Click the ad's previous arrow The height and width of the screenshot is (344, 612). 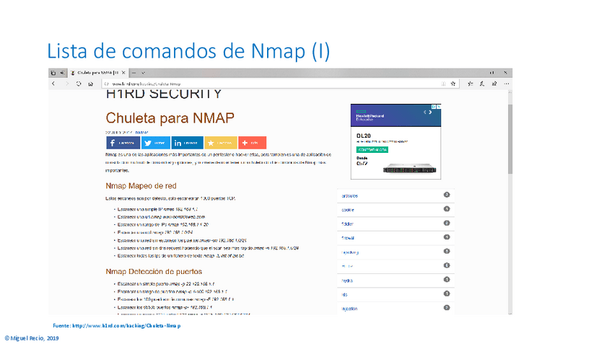coord(425,113)
